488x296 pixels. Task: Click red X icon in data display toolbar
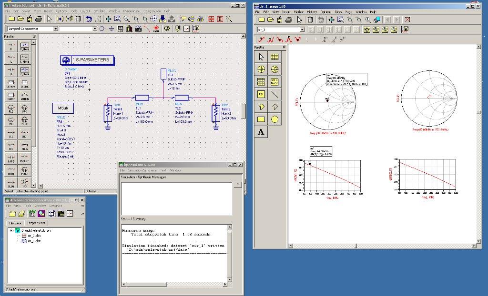[407, 20]
